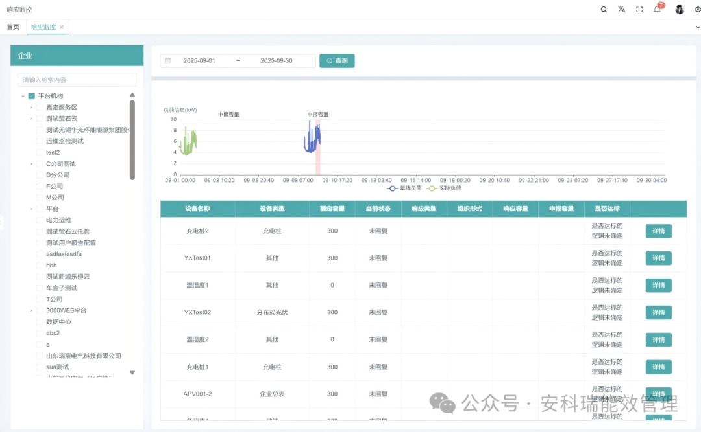Check the 电力运维 checkbox
The image size is (701, 432).
point(40,220)
